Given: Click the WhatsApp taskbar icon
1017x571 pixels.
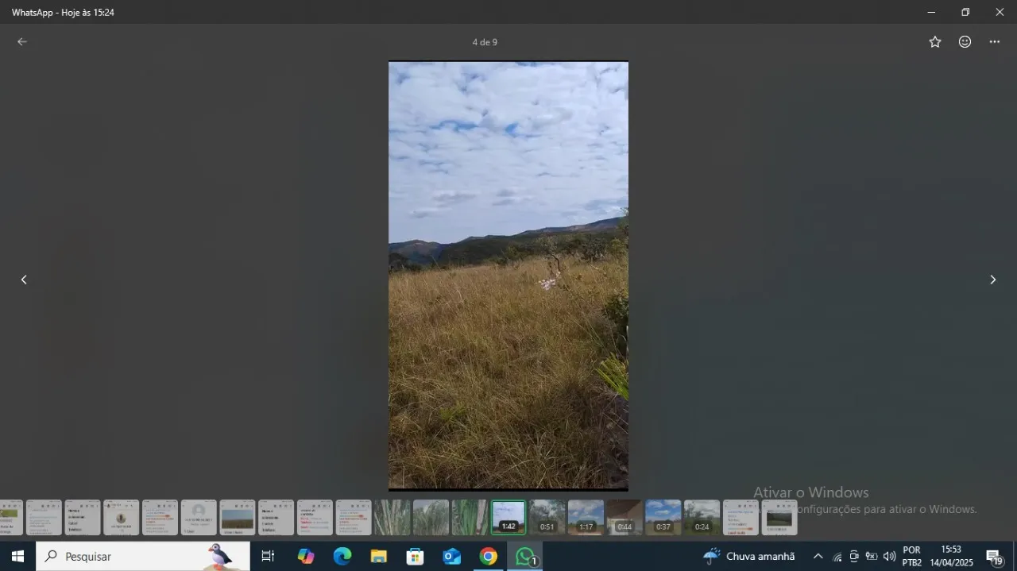Looking at the screenshot, I should (525, 557).
